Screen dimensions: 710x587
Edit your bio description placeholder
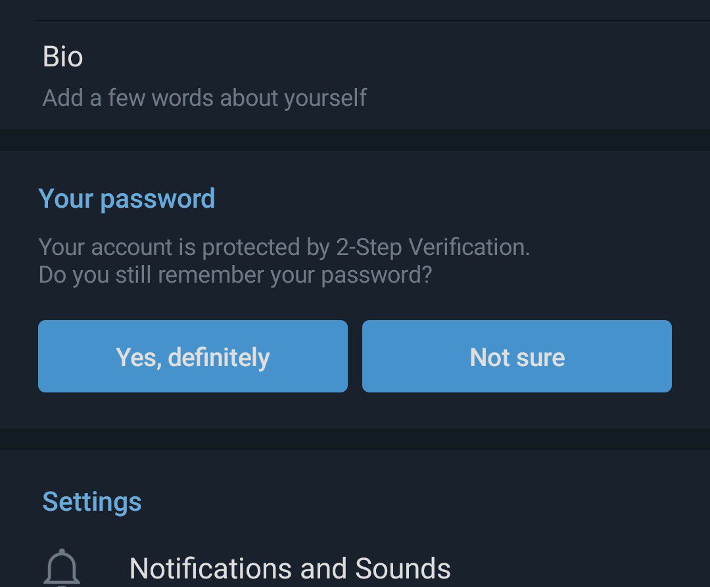coord(204,98)
